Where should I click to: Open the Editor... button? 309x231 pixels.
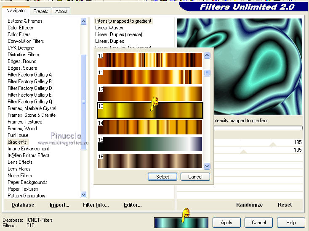[133, 205]
